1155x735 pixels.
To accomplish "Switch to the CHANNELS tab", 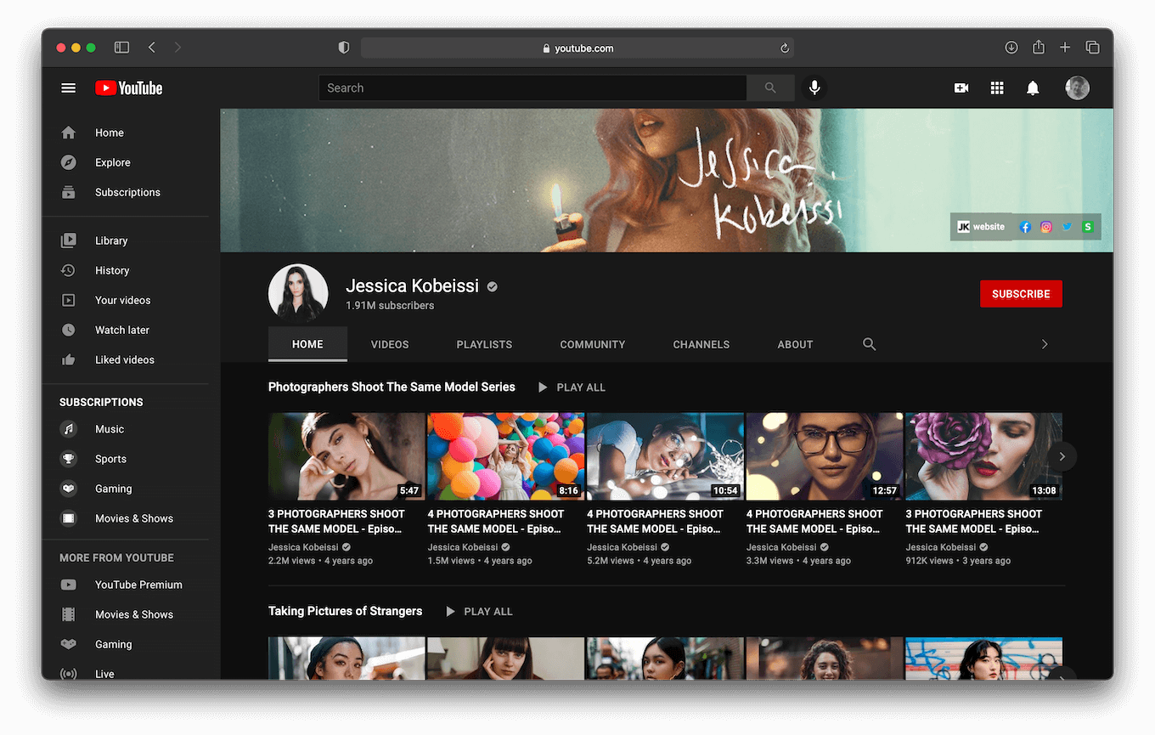I will pos(701,344).
